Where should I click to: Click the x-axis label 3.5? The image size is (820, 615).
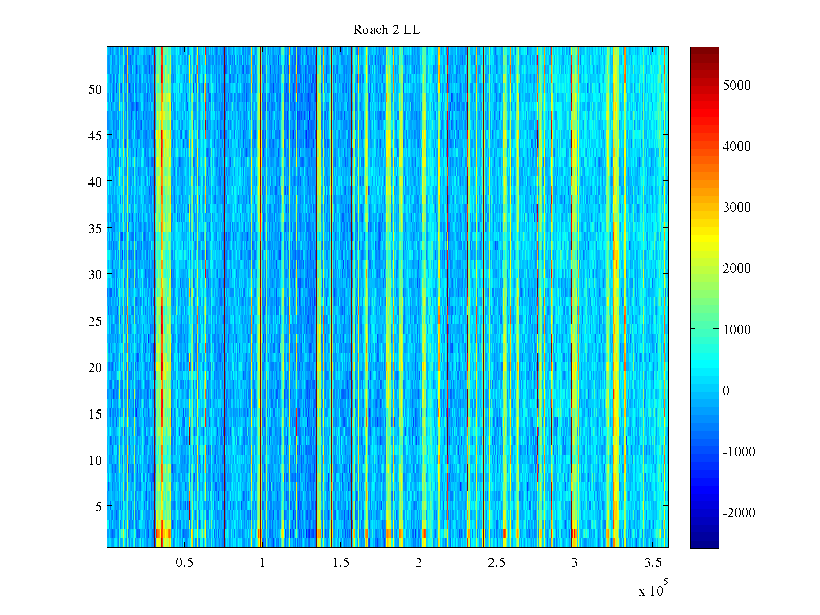[653, 563]
